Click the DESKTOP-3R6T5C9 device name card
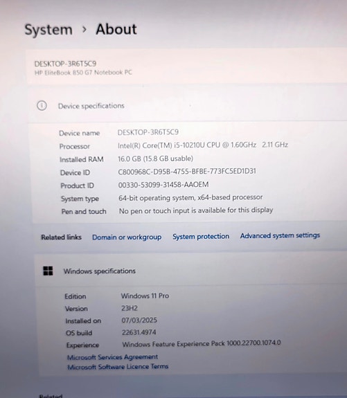Viewport: 347px width, 398px height. click(x=187, y=68)
